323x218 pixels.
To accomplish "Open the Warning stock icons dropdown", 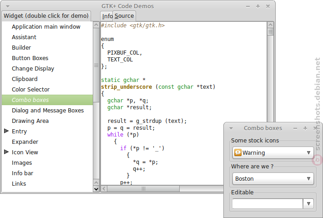I will (x=273, y=152).
